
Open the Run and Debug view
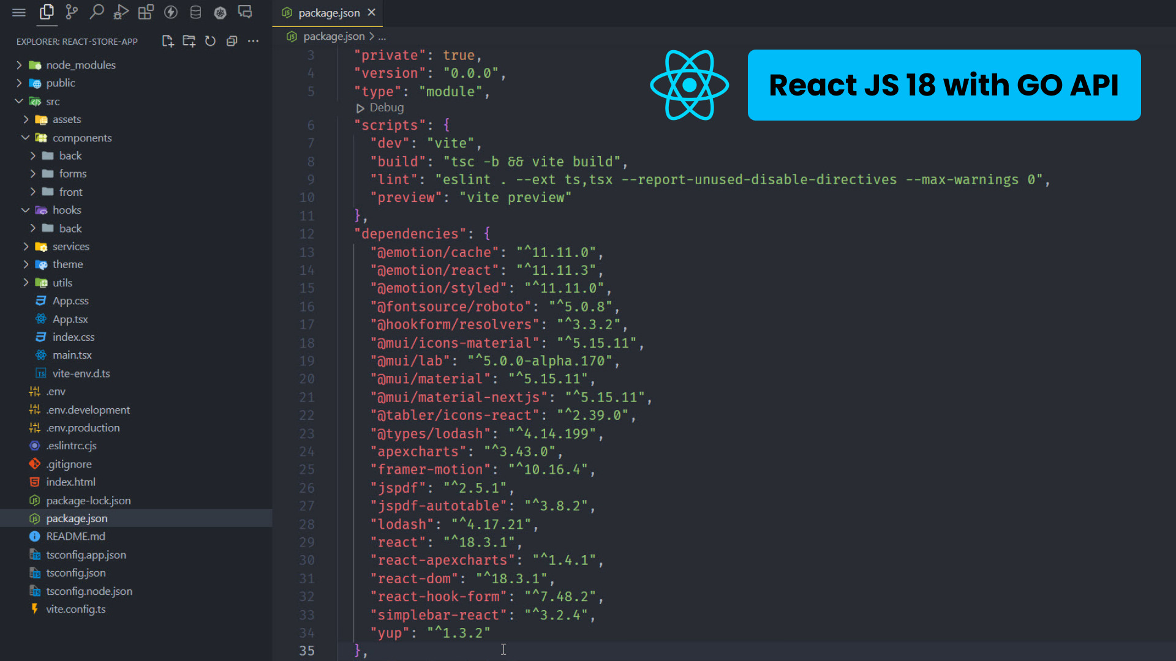[121, 12]
